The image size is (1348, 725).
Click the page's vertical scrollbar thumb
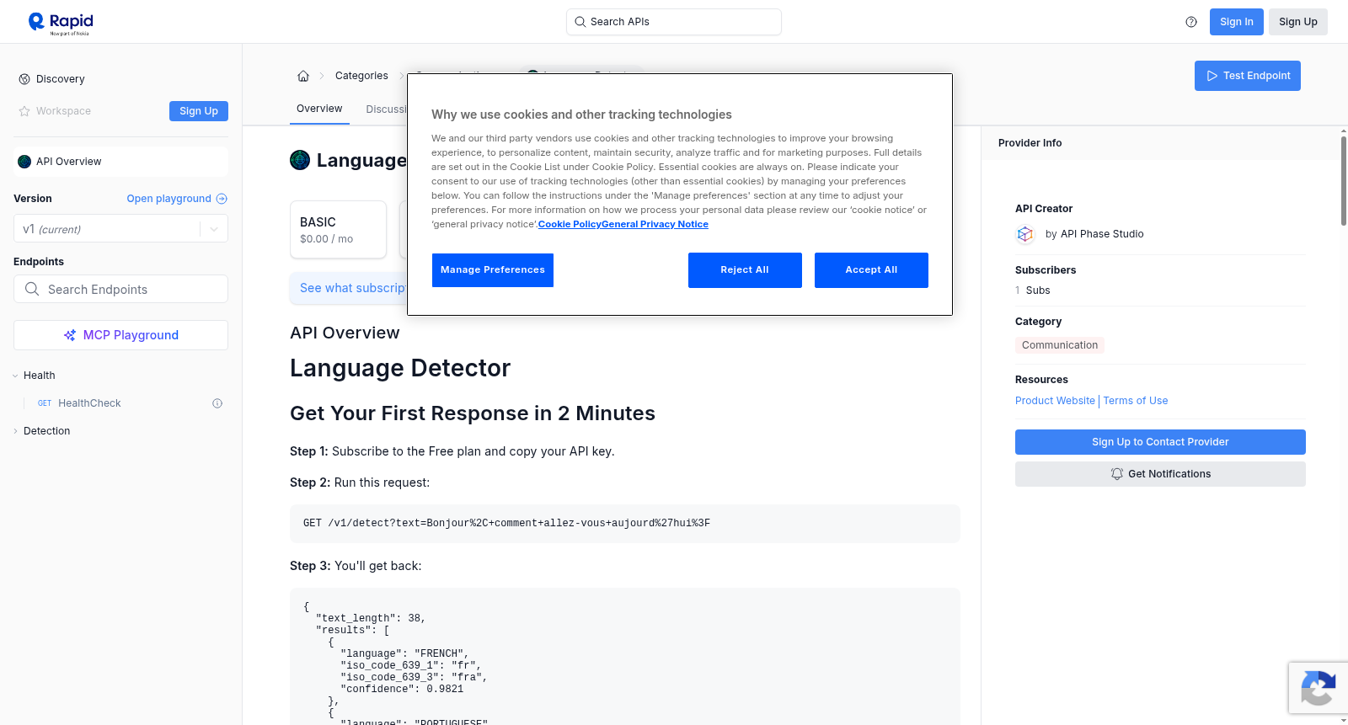click(1344, 180)
